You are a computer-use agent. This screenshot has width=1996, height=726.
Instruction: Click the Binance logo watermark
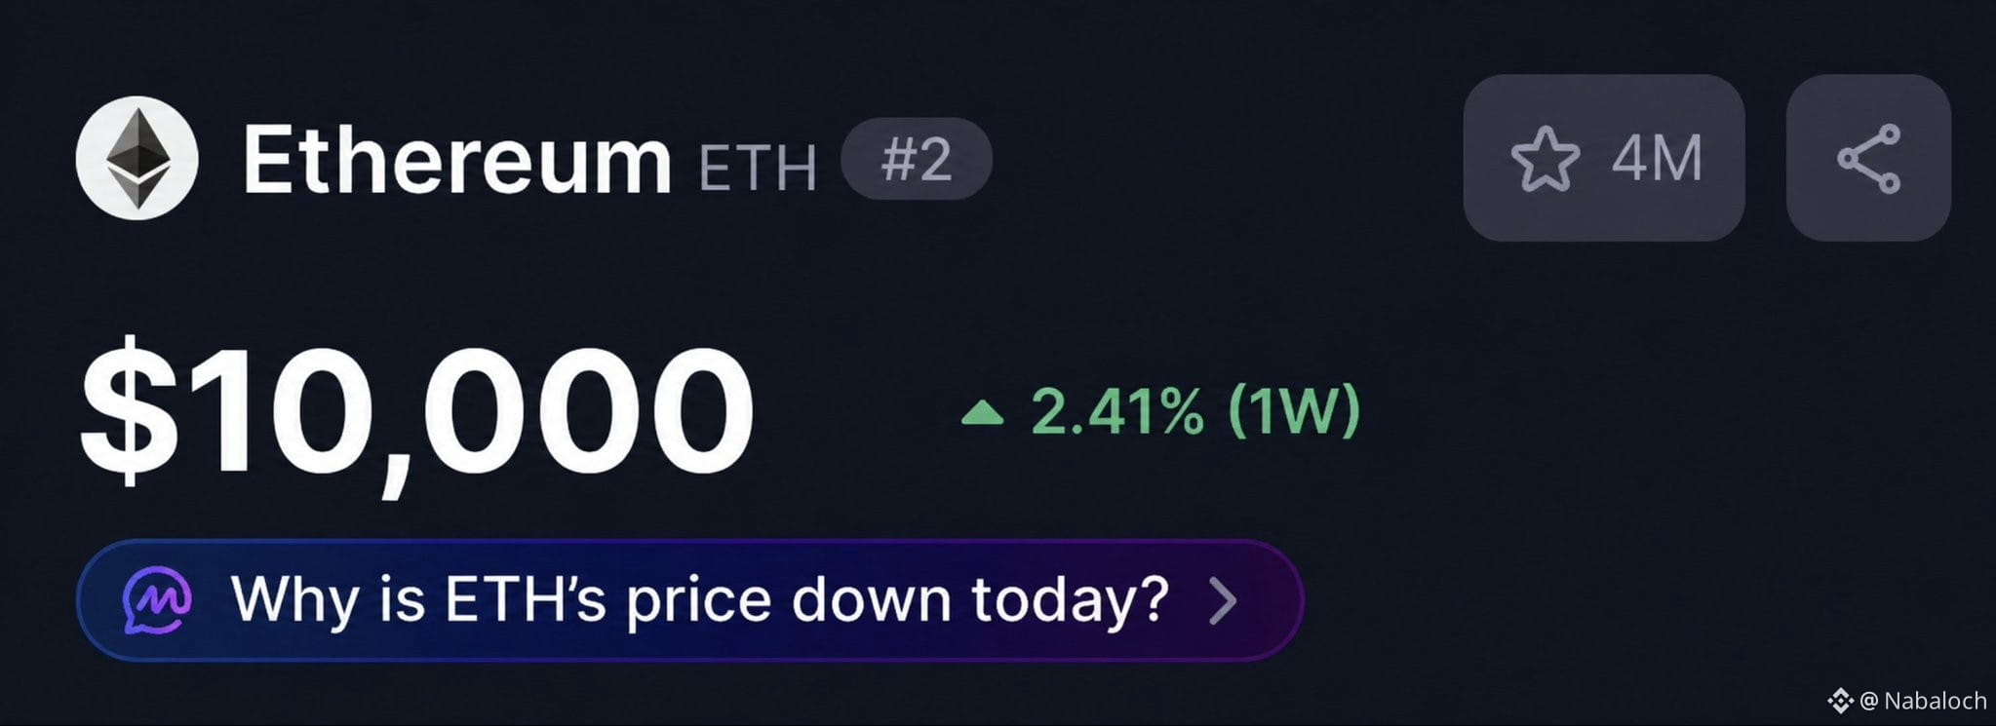click(x=1839, y=700)
